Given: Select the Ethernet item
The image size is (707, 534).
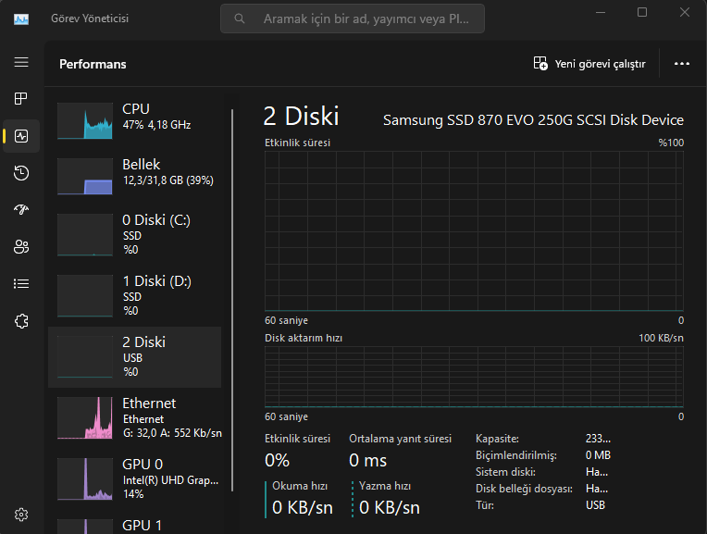Looking at the screenshot, I should [135, 418].
